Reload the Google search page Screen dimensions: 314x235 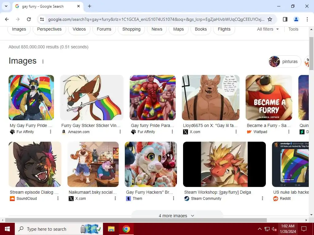(29, 19)
